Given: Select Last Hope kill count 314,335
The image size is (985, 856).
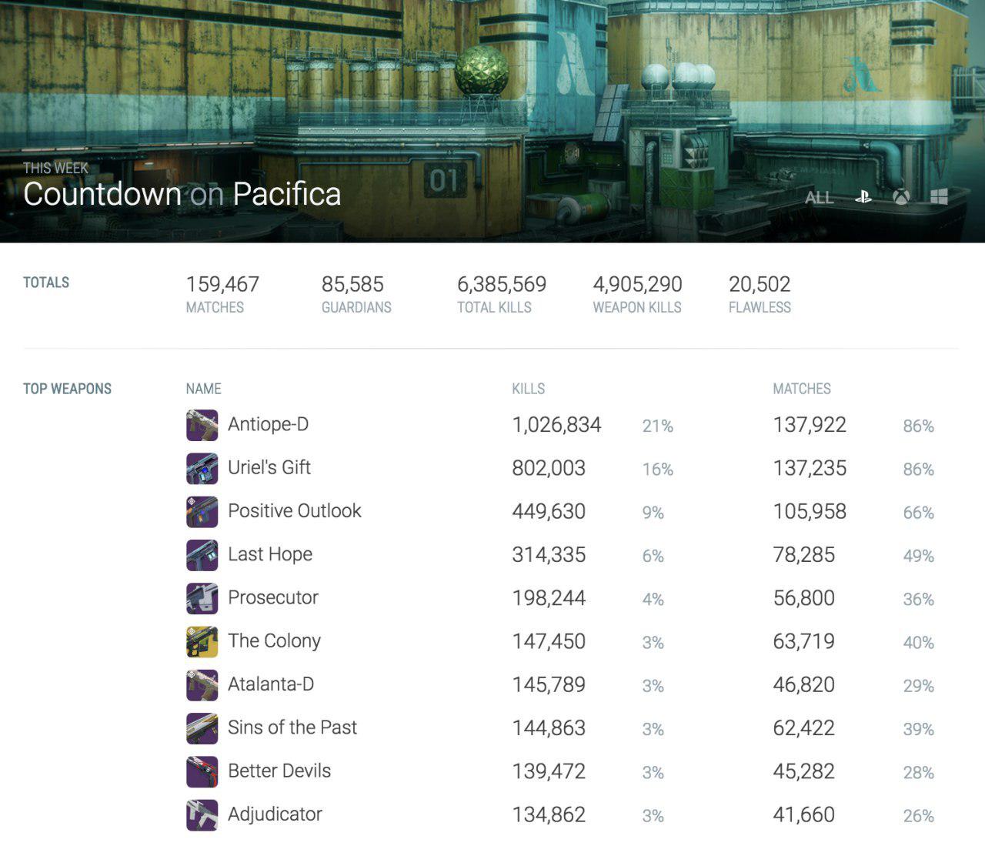Looking at the screenshot, I should tap(549, 555).
